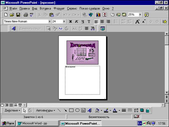Switch to slide sorter view button

coord(11,105)
